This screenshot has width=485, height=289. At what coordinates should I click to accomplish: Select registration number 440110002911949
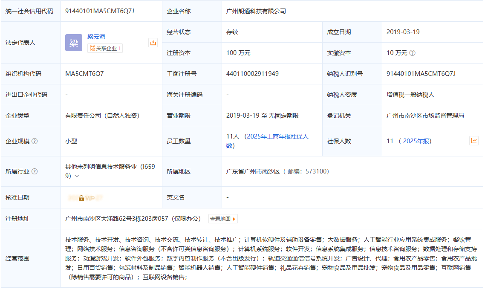point(252,74)
